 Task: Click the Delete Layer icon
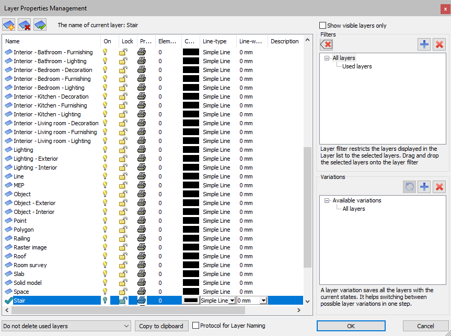click(25, 25)
